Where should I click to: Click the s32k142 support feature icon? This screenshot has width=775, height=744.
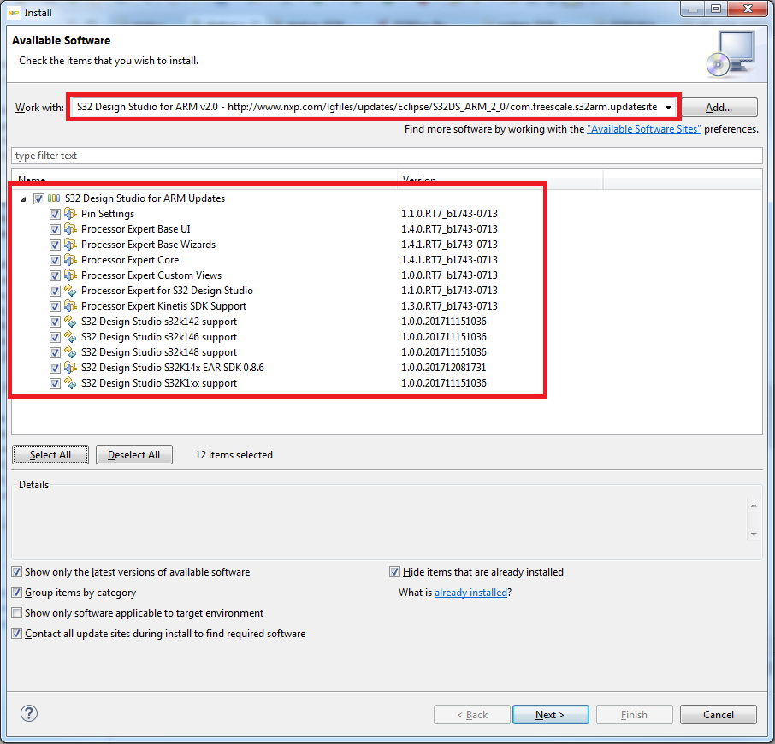click(71, 321)
